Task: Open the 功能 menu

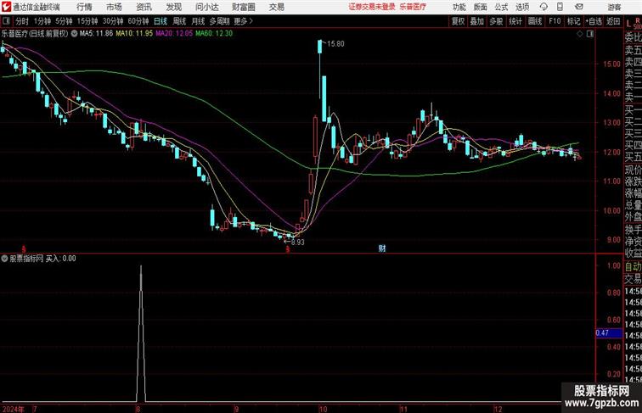Action: [x=459, y=7]
